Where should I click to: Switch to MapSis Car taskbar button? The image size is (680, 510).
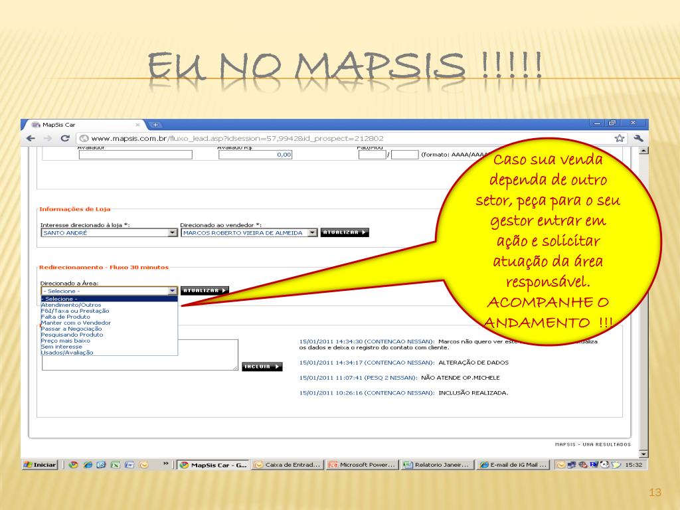click(213, 465)
